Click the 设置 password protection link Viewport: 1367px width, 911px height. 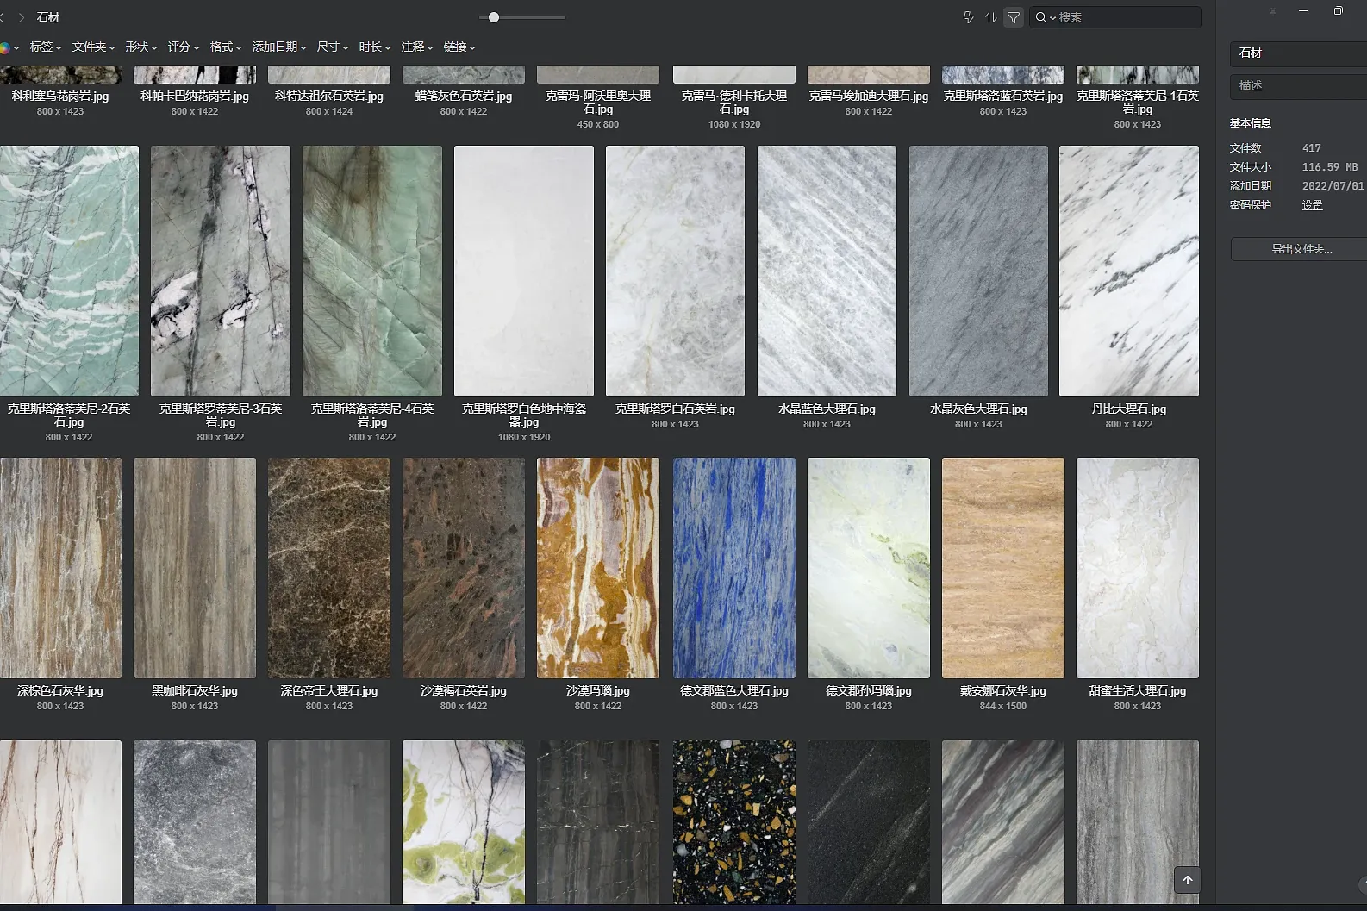[1312, 205]
